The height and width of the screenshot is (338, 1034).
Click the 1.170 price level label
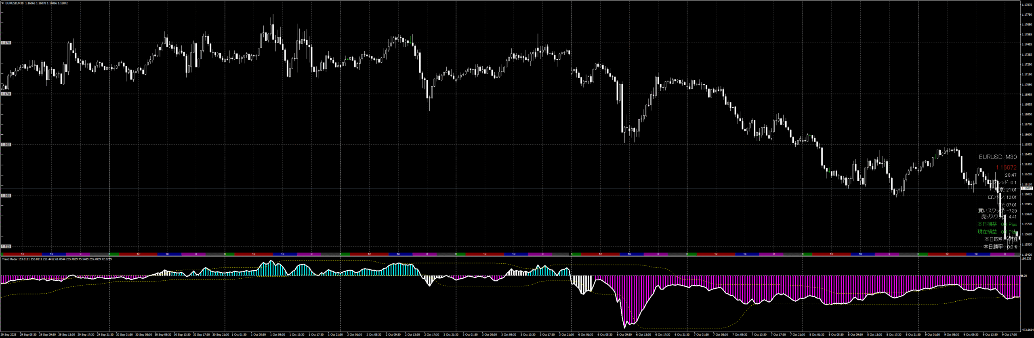pyautogui.click(x=6, y=94)
